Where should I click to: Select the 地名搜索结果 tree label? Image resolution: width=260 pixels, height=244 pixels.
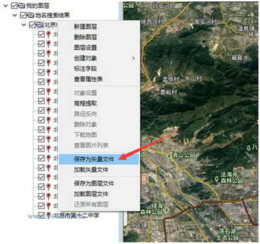tap(53, 15)
